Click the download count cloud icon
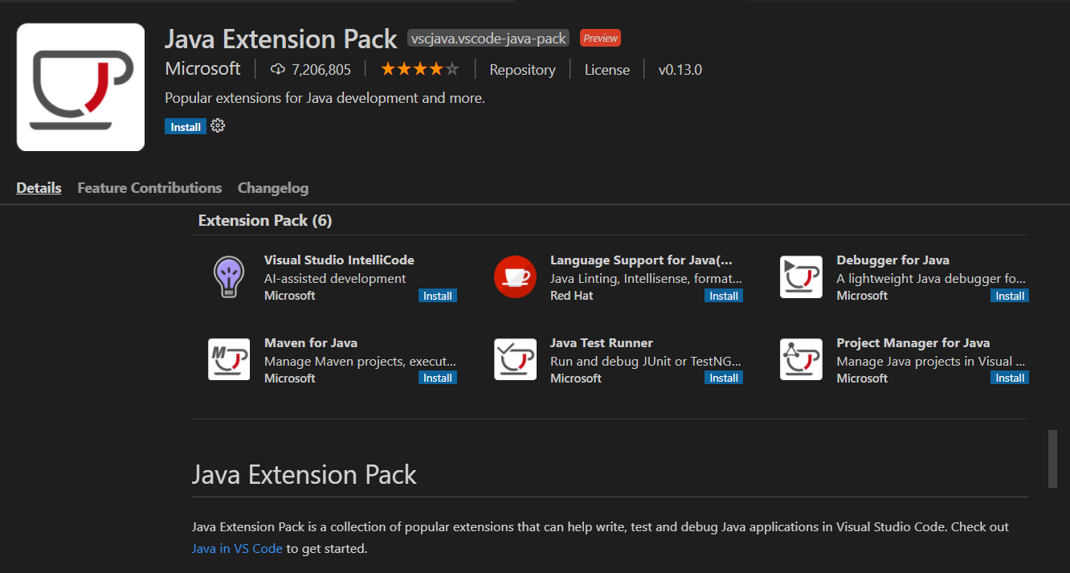This screenshot has width=1070, height=573. [x=278, y=70]
